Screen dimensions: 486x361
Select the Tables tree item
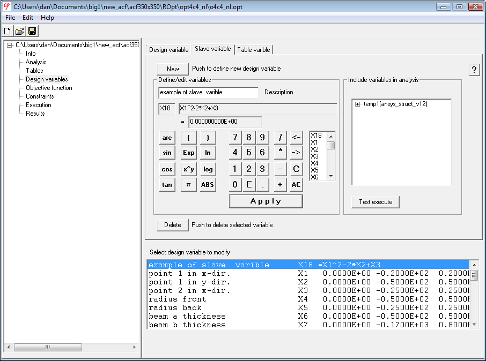(x=34, y=71)
